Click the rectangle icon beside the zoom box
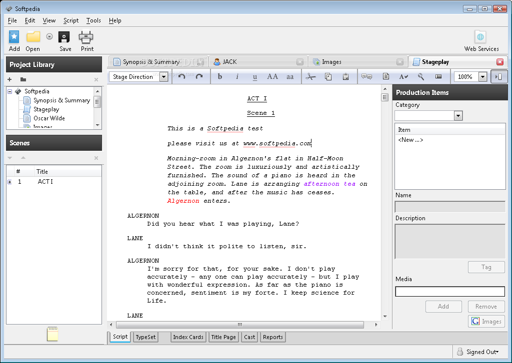Image resolution: width=512 pixels, height=363 pixels. tap(438, 76)
